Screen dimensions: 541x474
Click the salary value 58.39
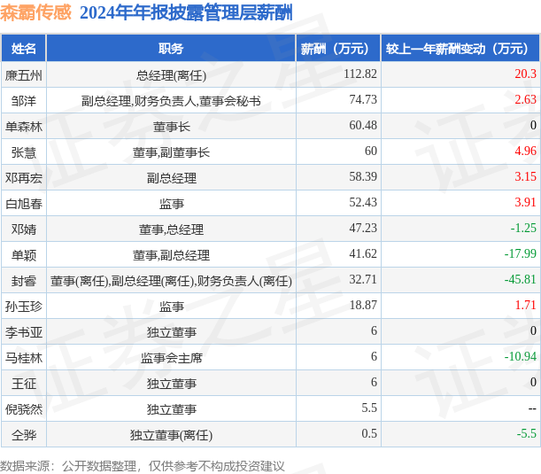click(363, 176)
